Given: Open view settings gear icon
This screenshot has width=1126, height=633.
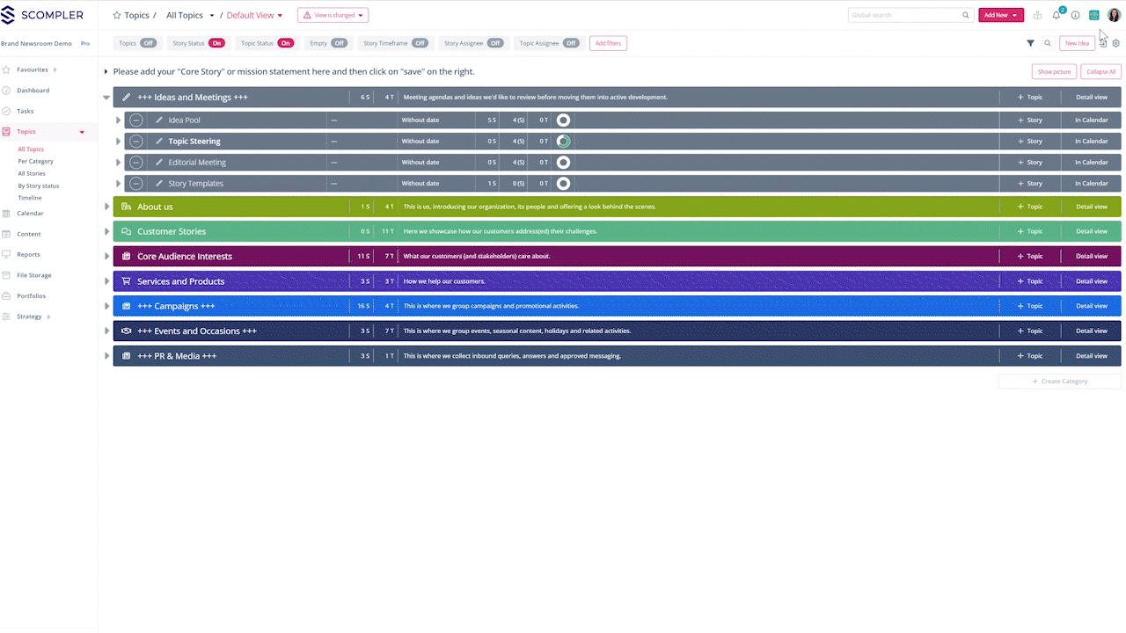Looking at the screenshot, I should pos(1115,43).
